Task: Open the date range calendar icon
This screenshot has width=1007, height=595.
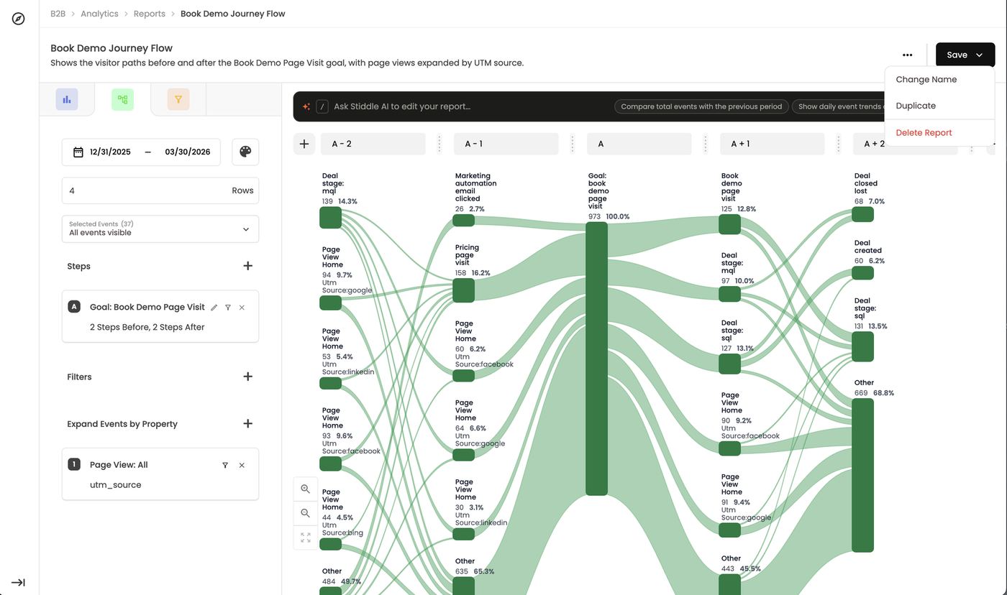Action: (x=78, y=152)
